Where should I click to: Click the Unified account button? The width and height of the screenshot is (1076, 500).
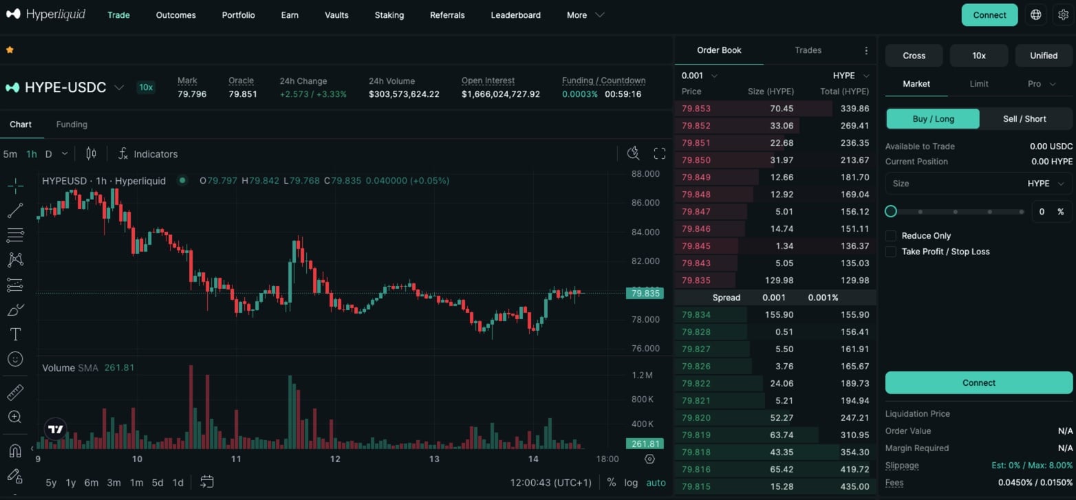pyautogui.click(x=1044, y=56)
